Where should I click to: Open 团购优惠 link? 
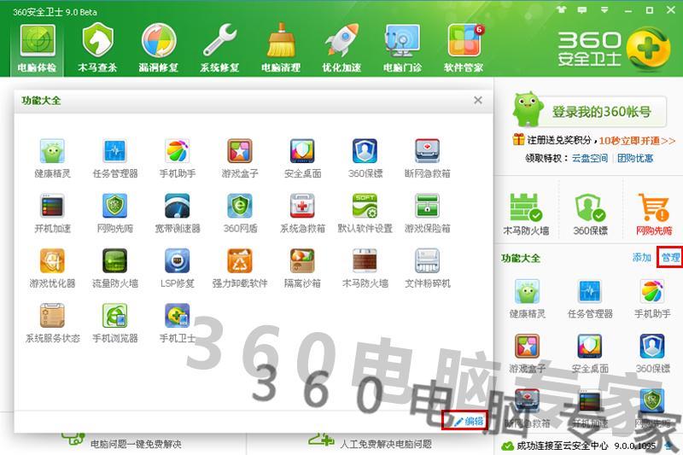[635, 158]
